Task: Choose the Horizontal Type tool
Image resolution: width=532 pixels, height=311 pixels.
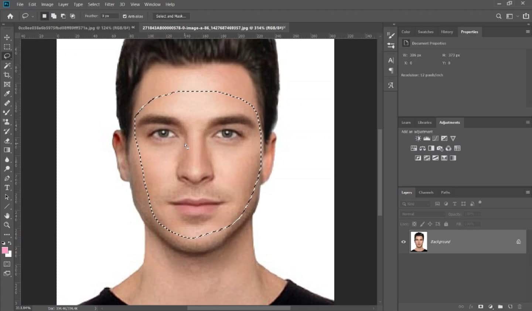Action: click(7, 187)
